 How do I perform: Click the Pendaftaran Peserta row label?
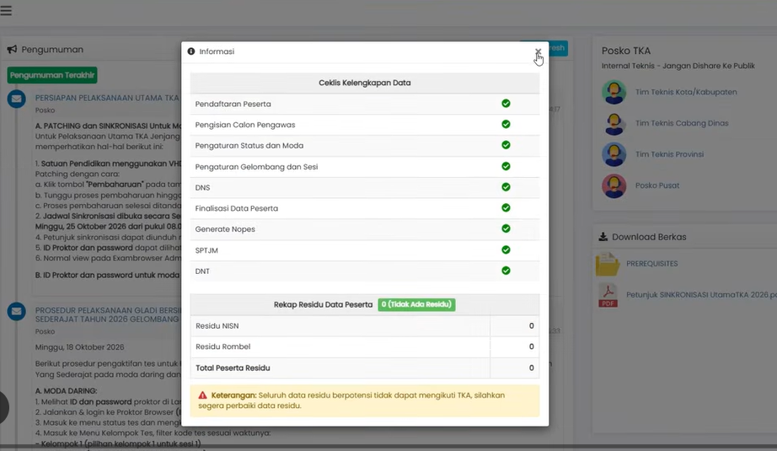pyautogui.click(x=233, y=104)
